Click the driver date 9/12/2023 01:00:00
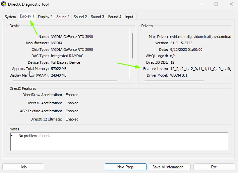The image size is (238, 173). pos(186,50)
